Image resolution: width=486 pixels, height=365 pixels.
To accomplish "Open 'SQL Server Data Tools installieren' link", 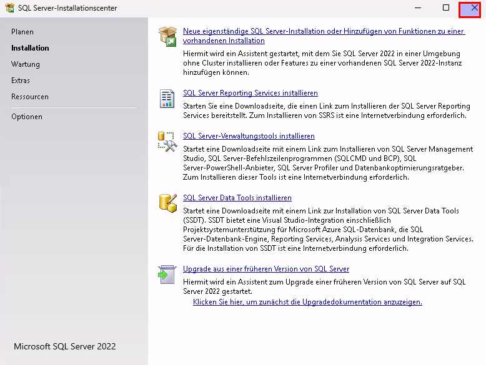I will (237, 198).
